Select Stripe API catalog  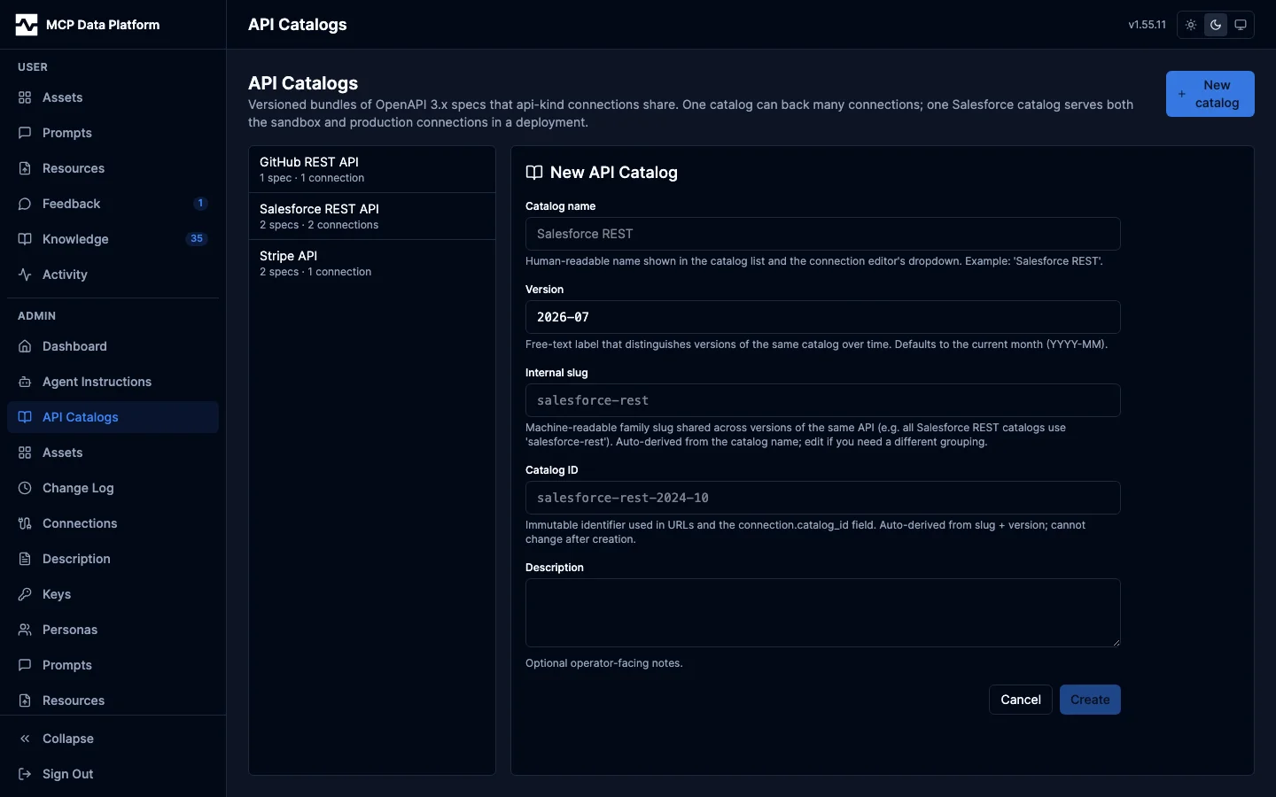[372, 263]
